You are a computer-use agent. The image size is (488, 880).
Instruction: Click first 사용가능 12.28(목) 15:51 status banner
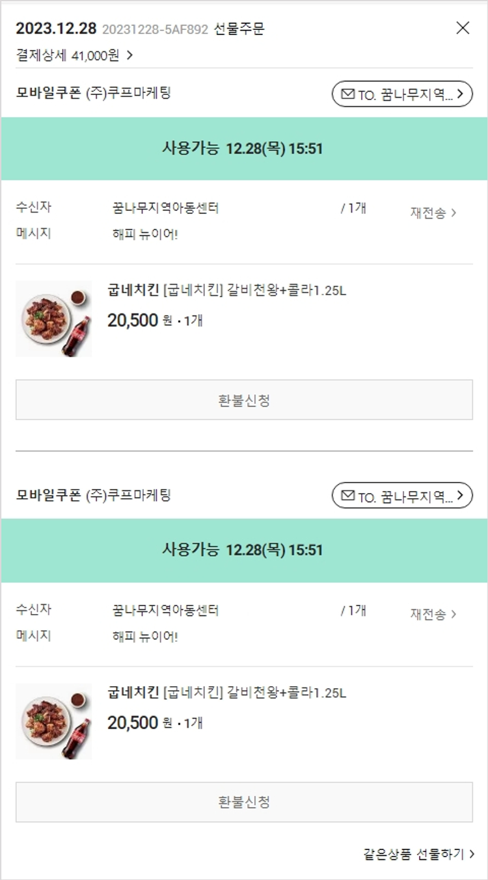point(243,149)
